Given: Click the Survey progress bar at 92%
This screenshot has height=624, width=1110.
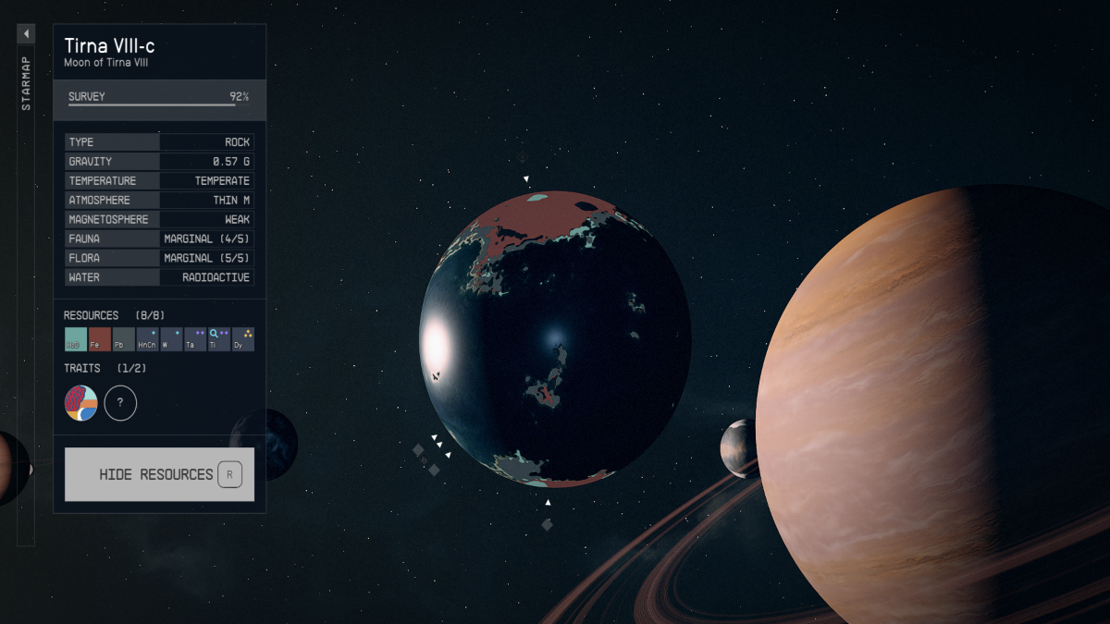Looking at the screenshot, I should [x=159, y=100].
